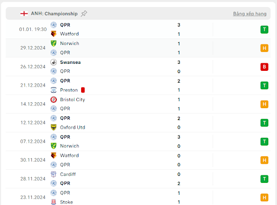The image size is (277, 205).
Task: Select Watford team name in 30.11.2024 match
Action: pyautogui.click(x=69, y=155)
